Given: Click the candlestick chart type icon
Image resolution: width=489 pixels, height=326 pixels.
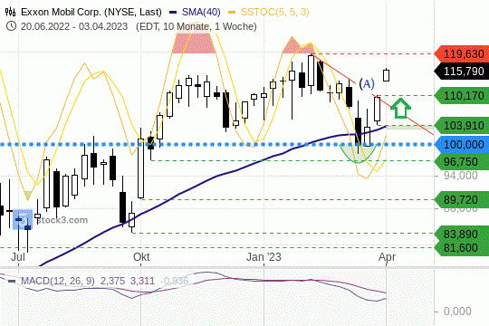Looking at the screenshot, I should click(x=11, y=12).
